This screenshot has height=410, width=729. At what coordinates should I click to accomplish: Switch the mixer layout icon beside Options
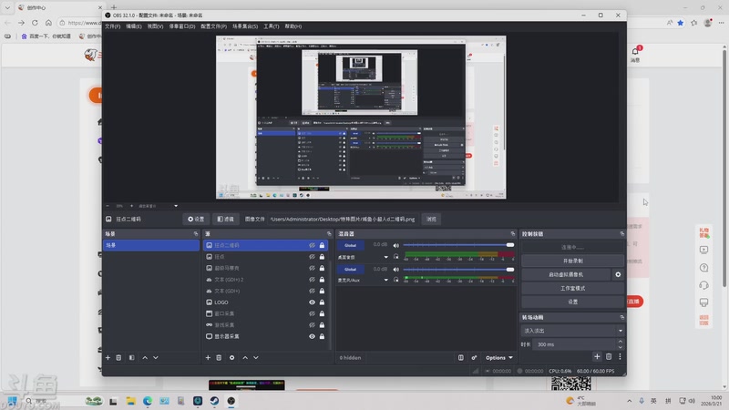coord(461,357)
